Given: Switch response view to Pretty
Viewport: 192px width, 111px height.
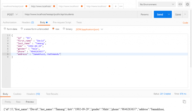Looking at the screenshot, I should tap(8, 102).
